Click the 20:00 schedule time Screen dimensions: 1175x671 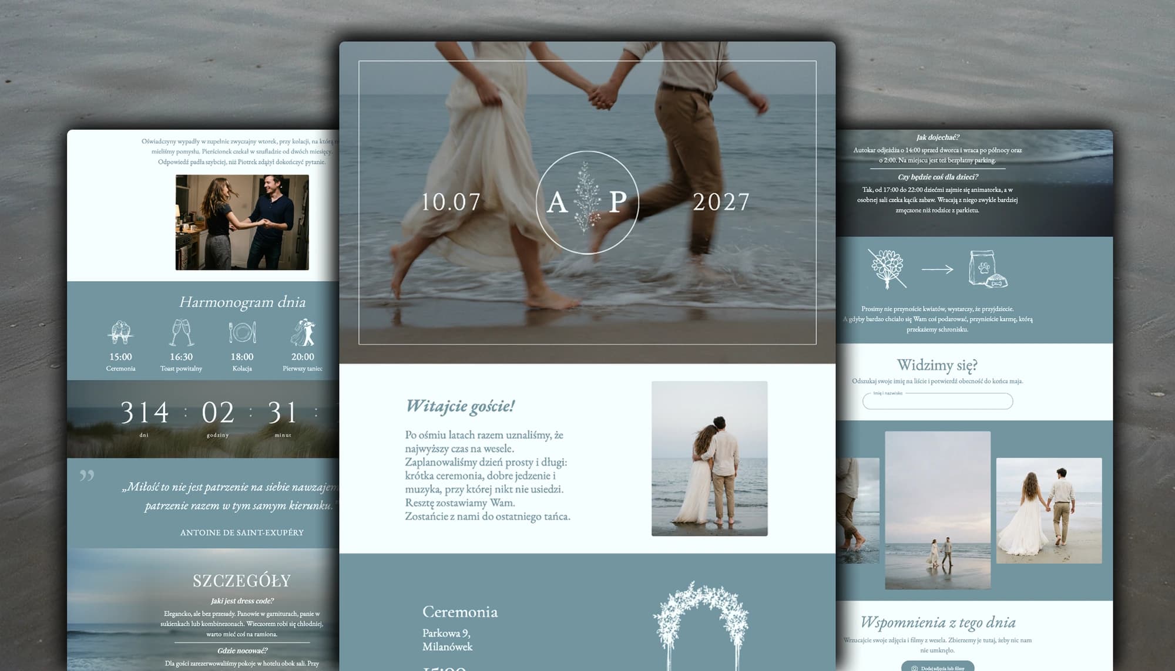[303, 357]
